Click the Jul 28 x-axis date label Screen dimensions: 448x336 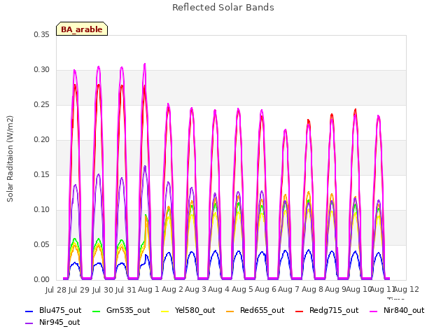pos(56,290)
